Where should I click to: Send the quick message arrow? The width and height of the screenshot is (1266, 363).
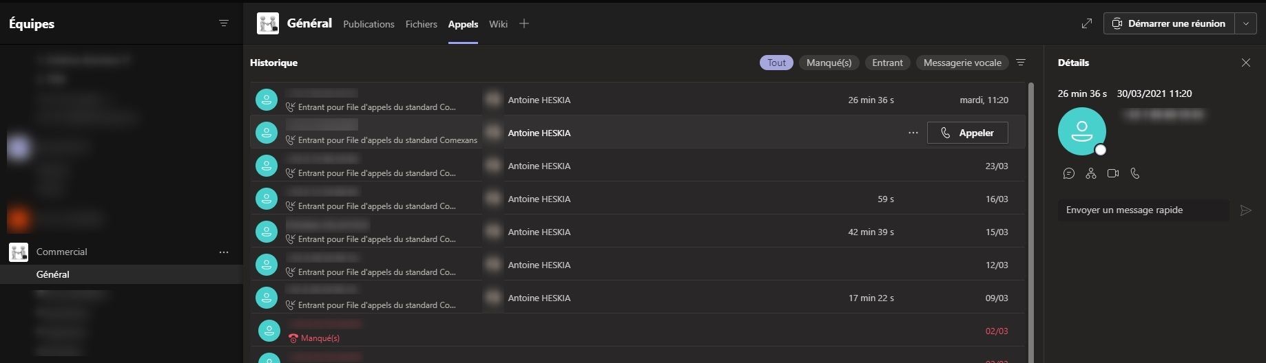click(x=1245, y=210)
